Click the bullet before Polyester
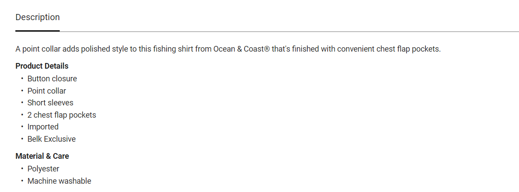519x192 pixels. click(22, 169)
